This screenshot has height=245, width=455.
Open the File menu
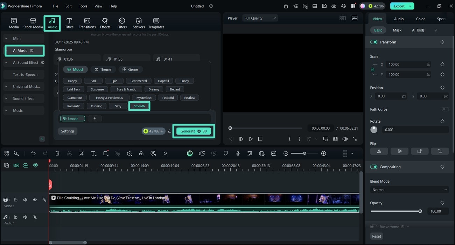point(55,6)
